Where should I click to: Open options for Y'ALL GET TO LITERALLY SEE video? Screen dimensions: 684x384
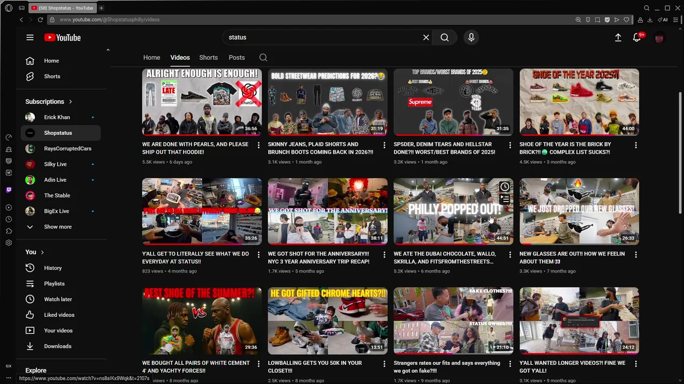[259, 255]
